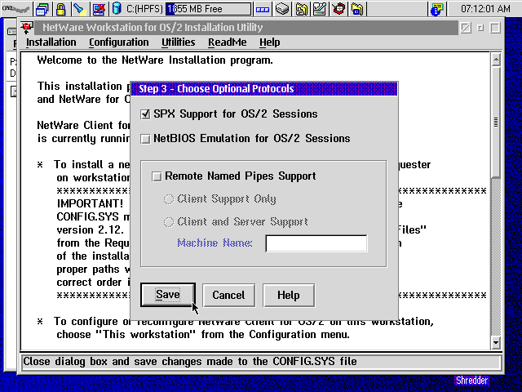Image resolution: width=522 pixels, height=392 pixels.
Task: Open the Installation menu
Action: (51, 42)
